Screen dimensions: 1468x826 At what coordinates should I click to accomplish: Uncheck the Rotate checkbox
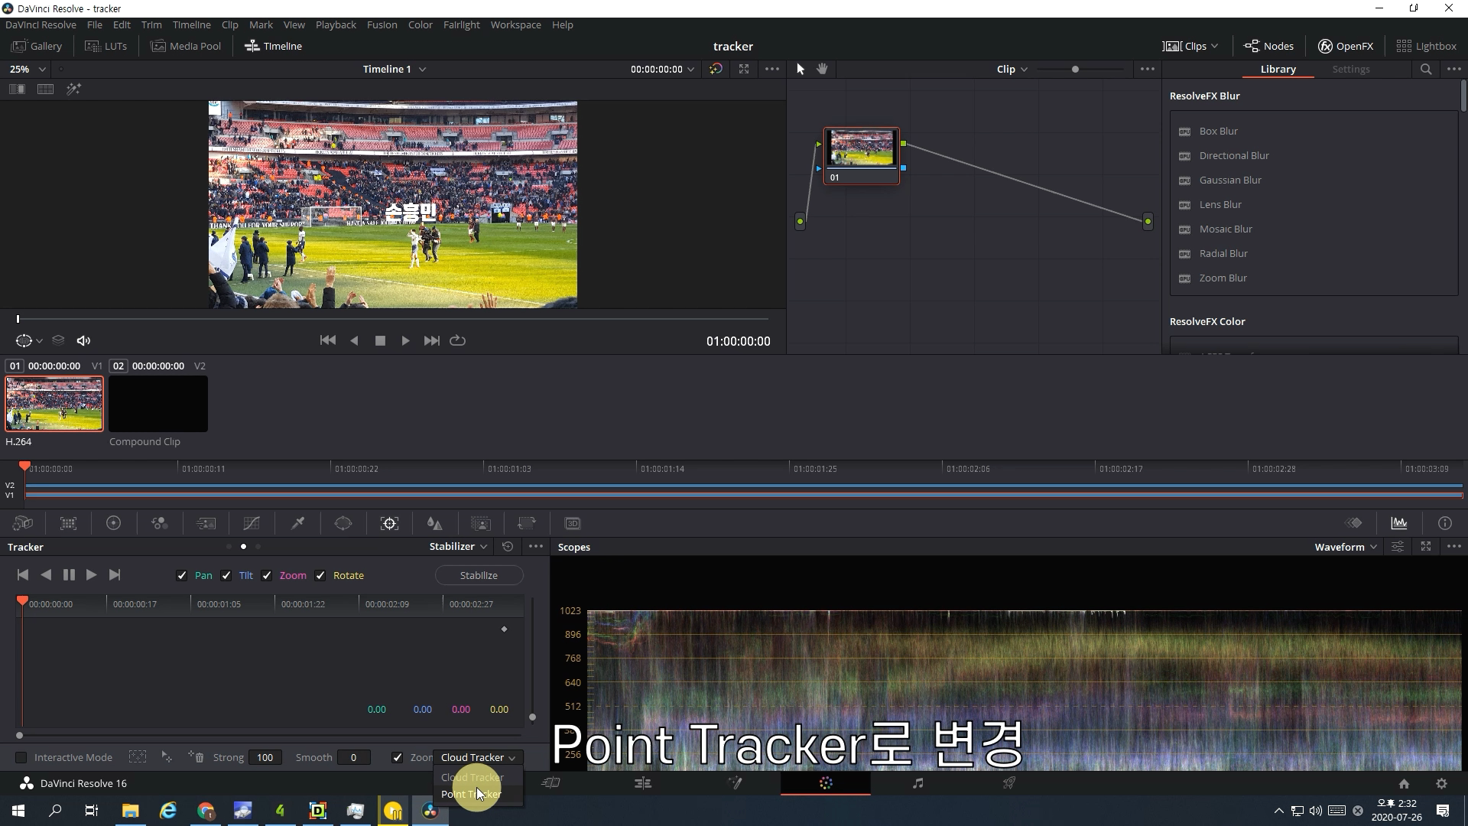[320, 575]
